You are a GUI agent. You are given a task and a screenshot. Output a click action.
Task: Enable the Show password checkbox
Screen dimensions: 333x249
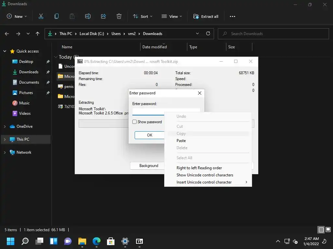(x=134, y=122)
